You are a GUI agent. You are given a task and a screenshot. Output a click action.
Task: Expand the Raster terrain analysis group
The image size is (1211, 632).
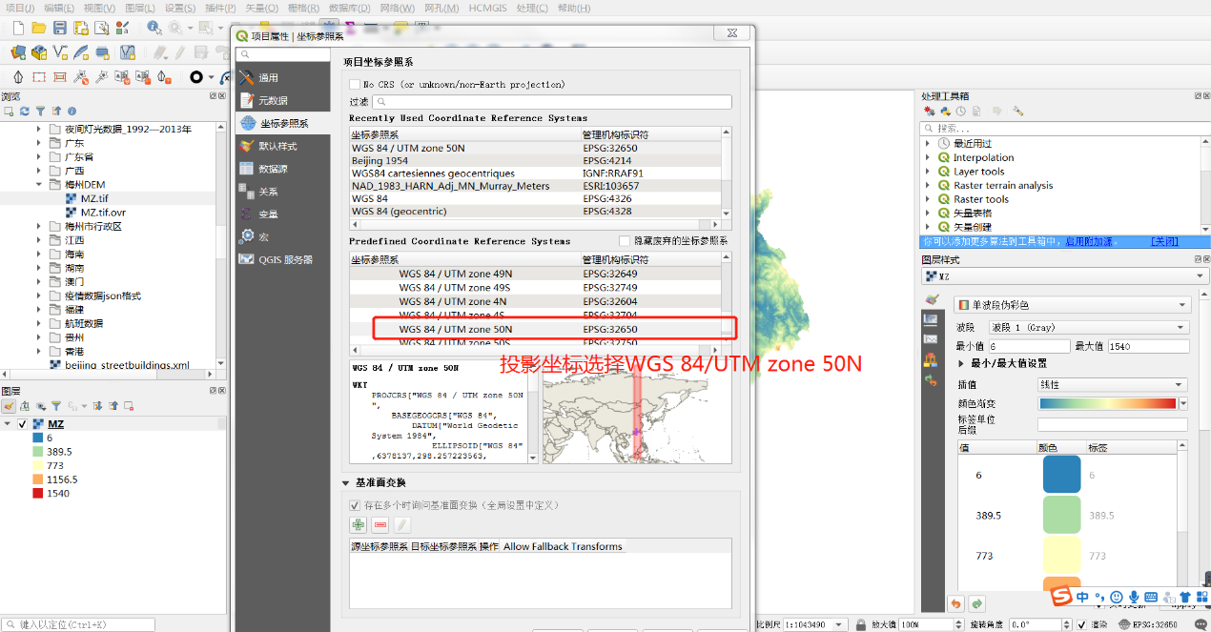click(x=928, y=186)
